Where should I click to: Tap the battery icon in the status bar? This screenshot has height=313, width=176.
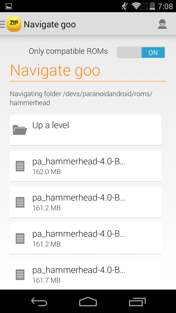152,6
